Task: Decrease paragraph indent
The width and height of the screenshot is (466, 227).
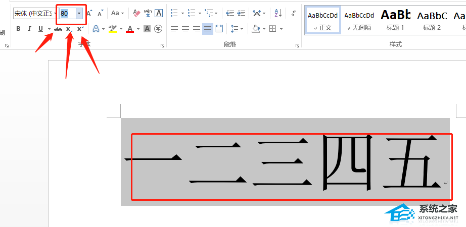Action: [x=230, y=13]
